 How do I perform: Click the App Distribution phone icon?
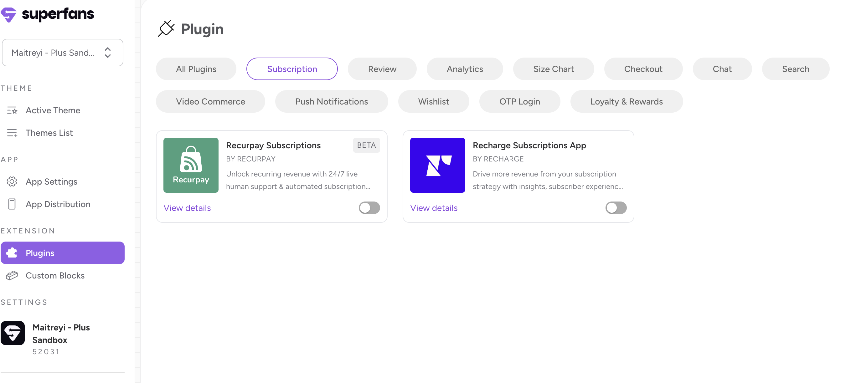click(12, 204)
